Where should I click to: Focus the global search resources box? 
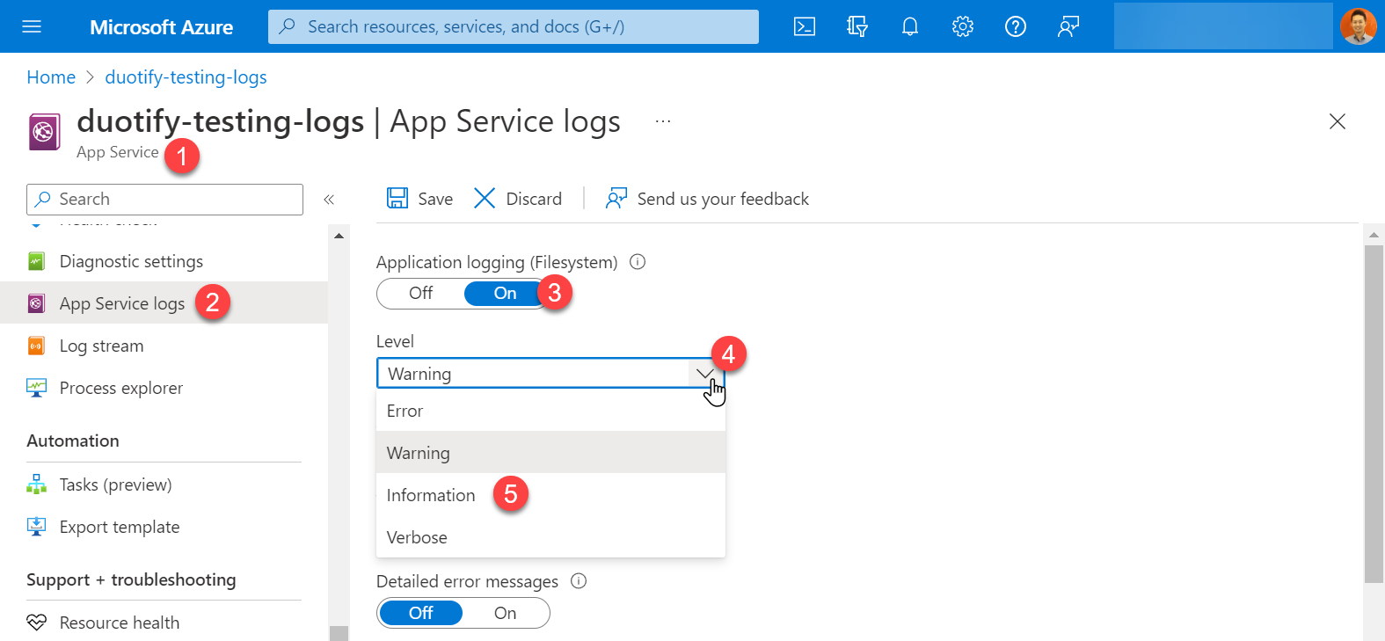pyautogui.click(x=514, y=26)
